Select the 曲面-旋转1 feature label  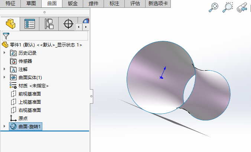point(29,127)
